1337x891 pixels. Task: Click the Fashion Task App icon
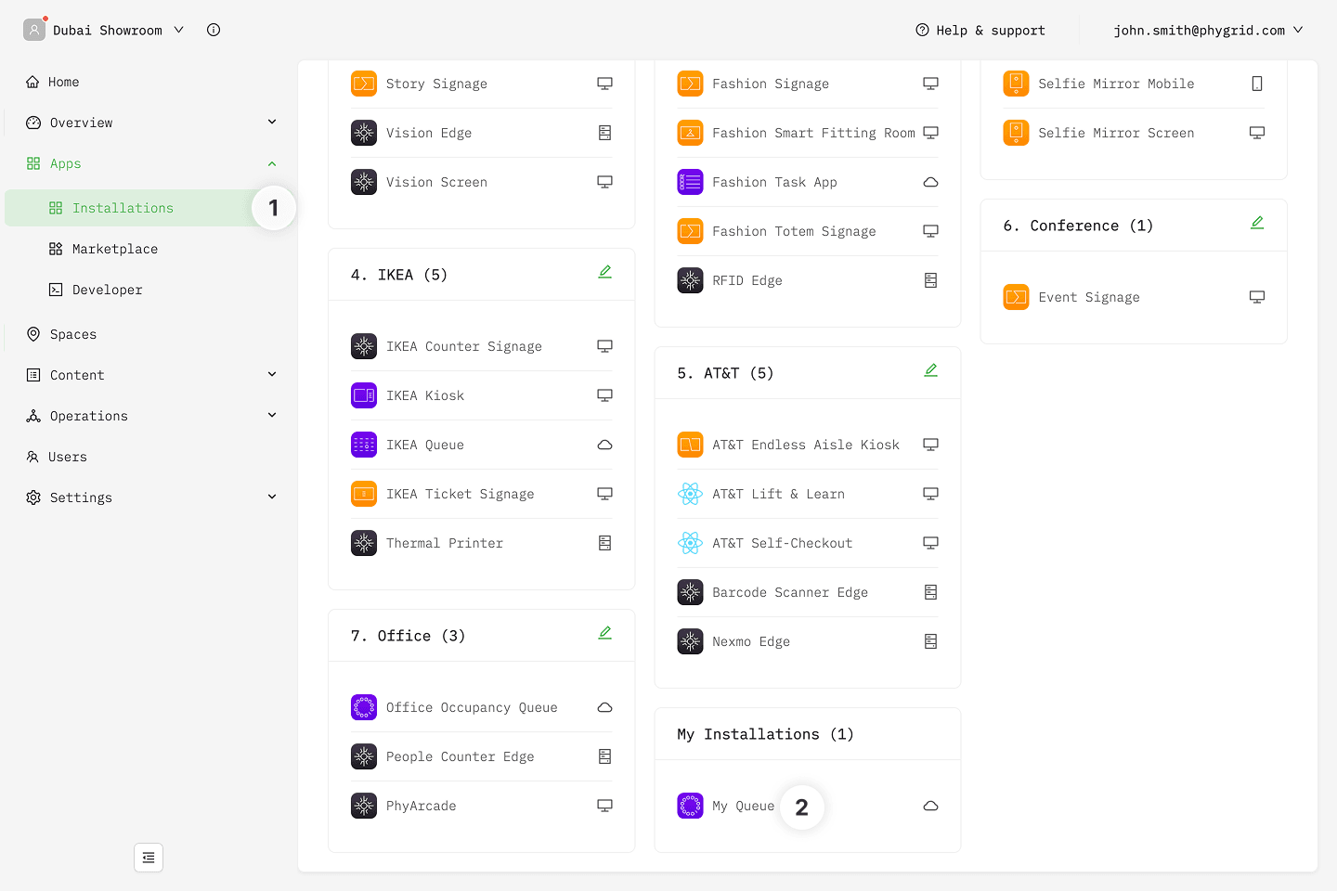point(690,182)
